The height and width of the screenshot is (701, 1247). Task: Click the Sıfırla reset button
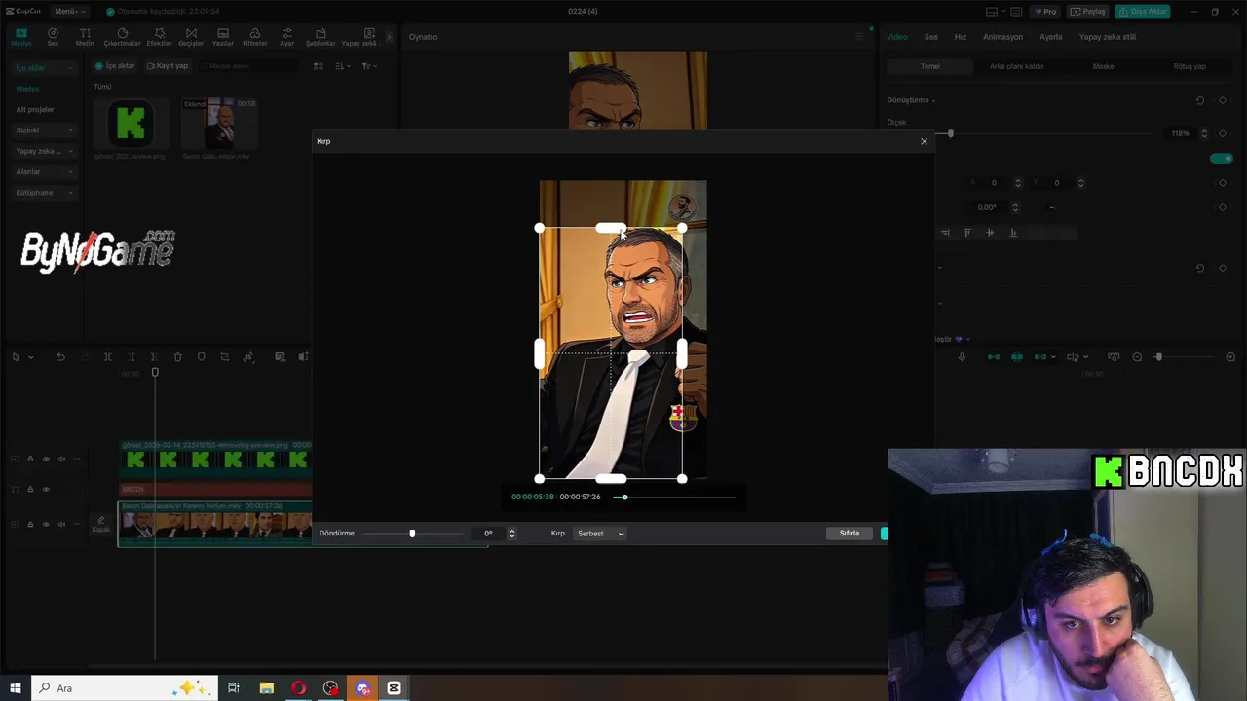point(850,534)
